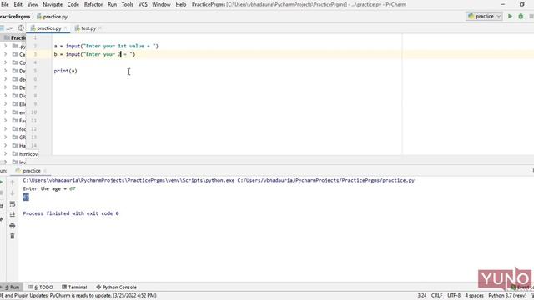
Task: Start debugging with the bug icon
Action: 521,17
